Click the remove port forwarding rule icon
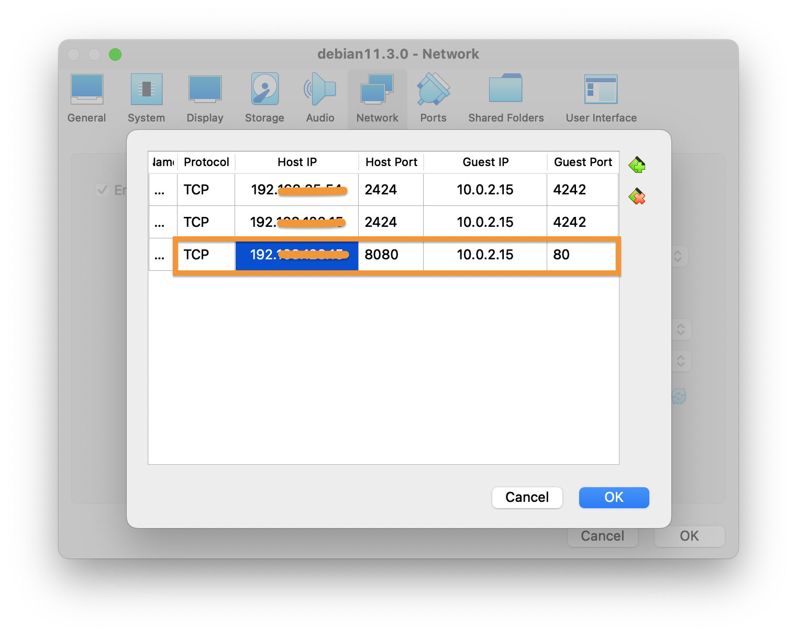The height and width of the screenshot is (636, 797). [x=637, y=196]
